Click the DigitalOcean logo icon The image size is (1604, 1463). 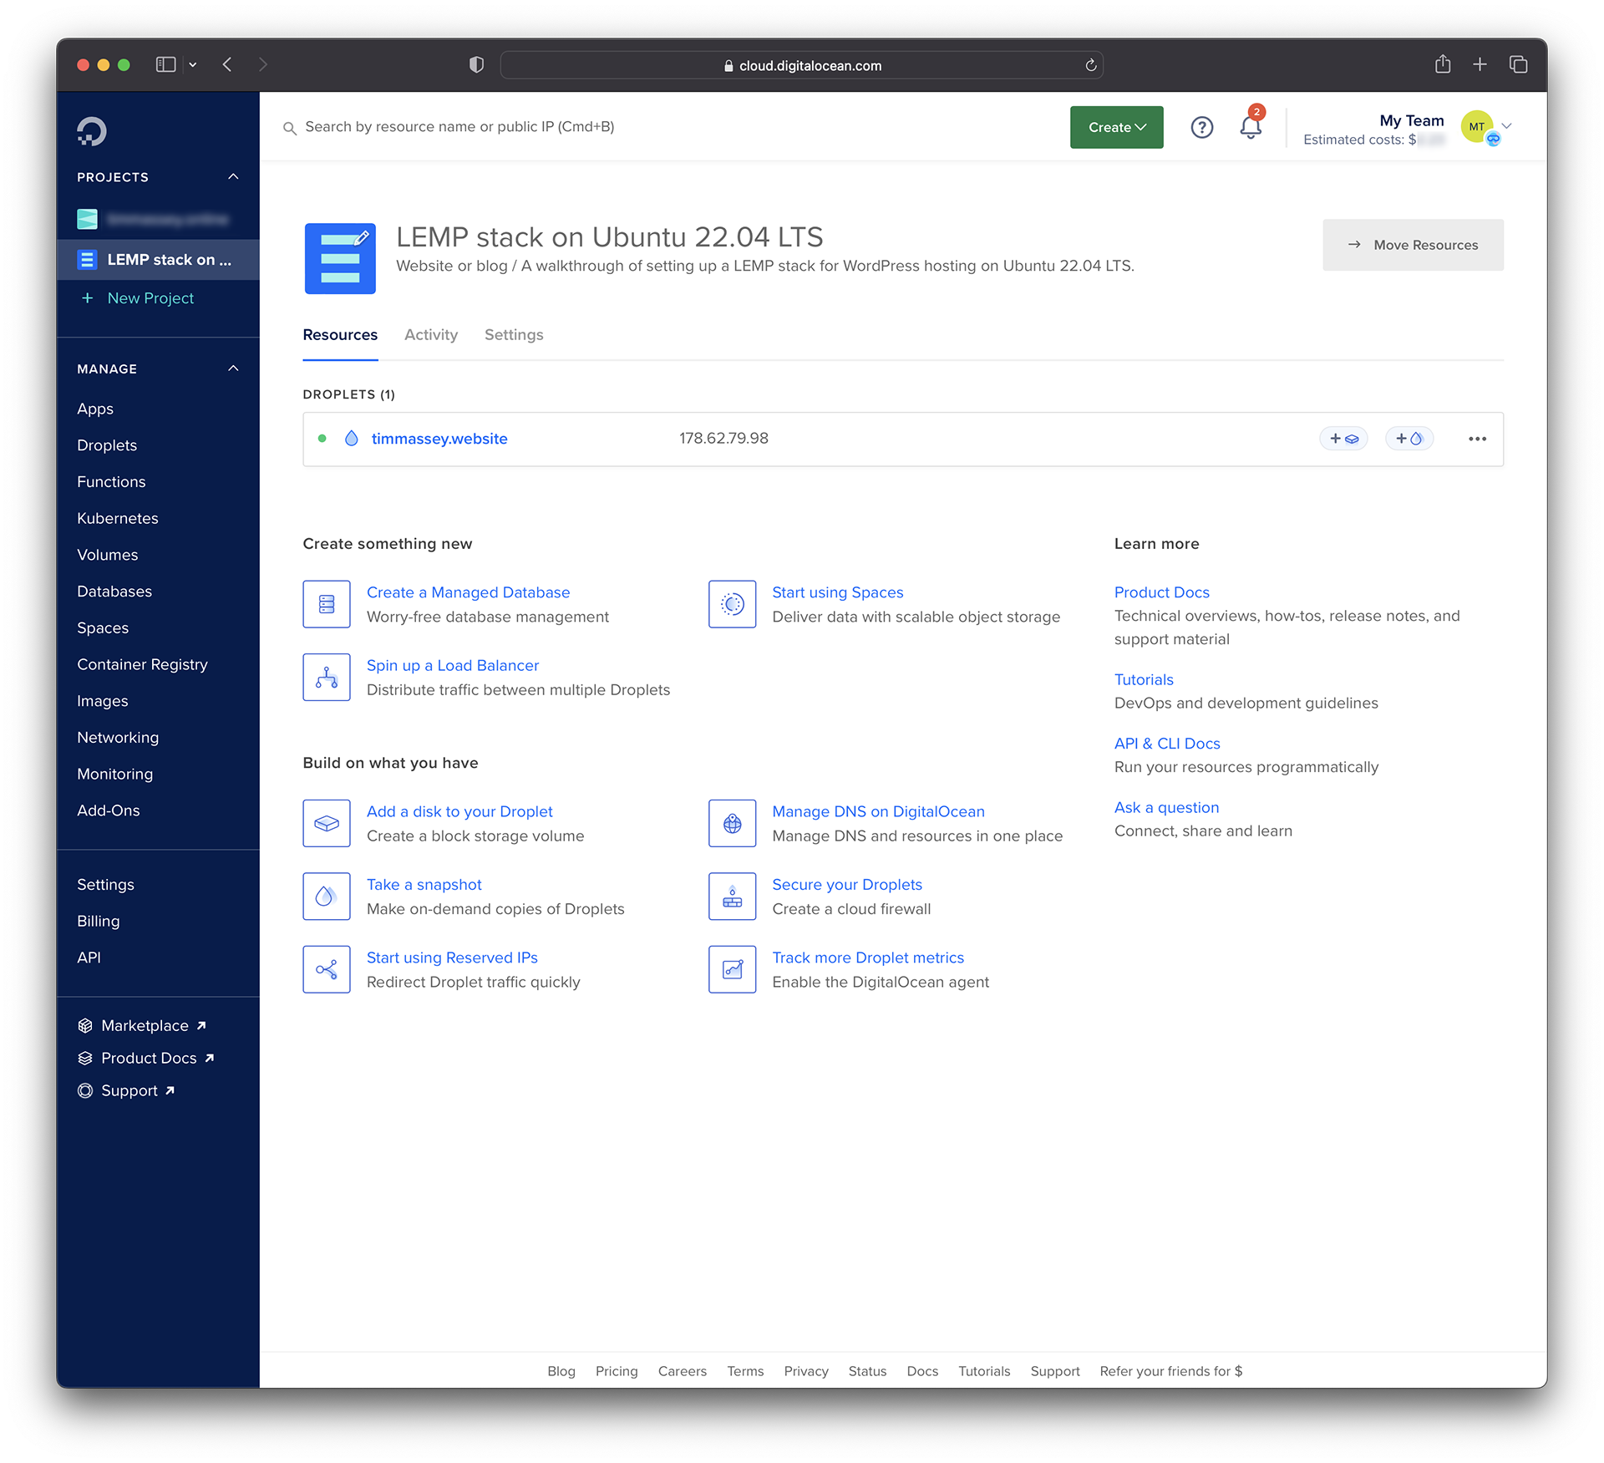pyautogui.click(x=92, y=131)
